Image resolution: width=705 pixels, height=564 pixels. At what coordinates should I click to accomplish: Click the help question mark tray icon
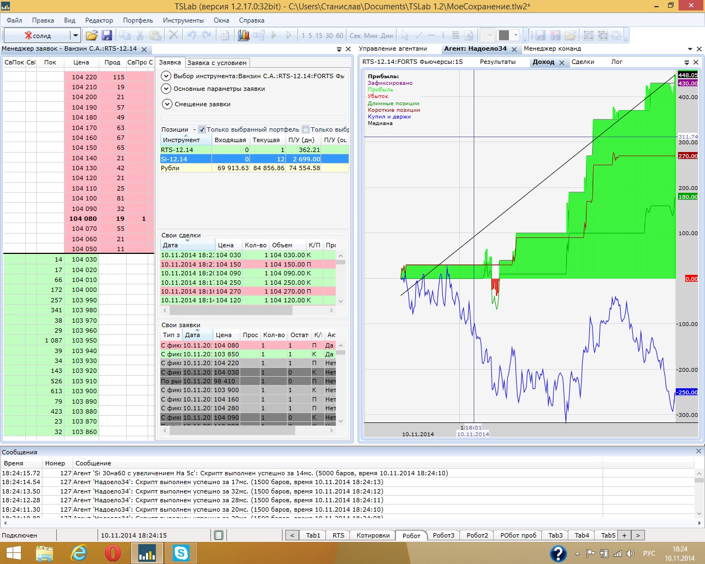pos(558,553)
